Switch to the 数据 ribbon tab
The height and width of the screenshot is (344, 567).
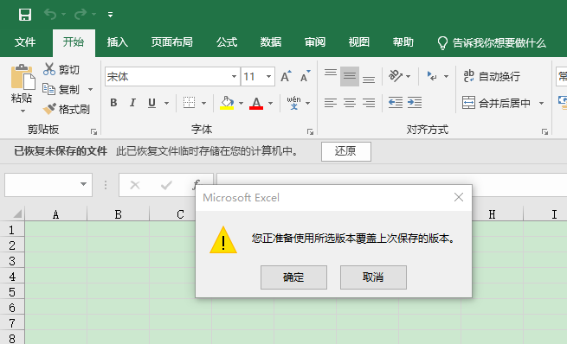(x=271, y=42)
